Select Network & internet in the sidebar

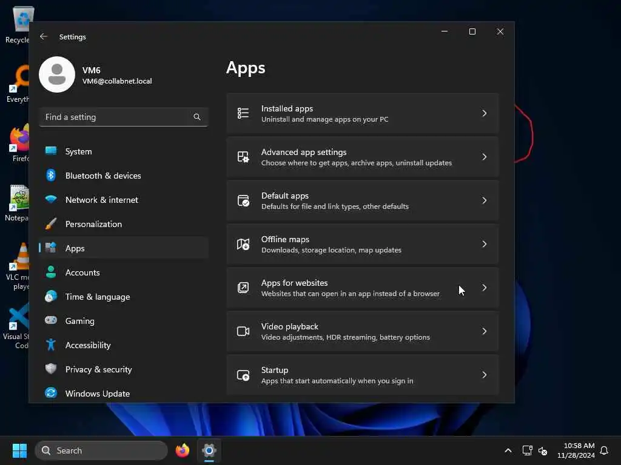(x=124, y=200)
